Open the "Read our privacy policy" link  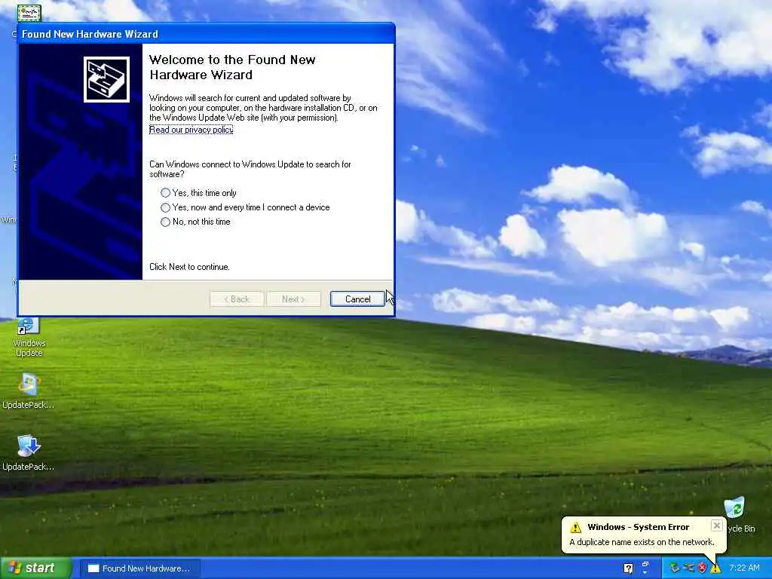point(191,130)
